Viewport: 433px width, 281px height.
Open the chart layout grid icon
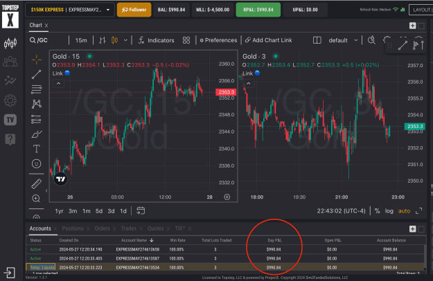[x=186, y=40]
